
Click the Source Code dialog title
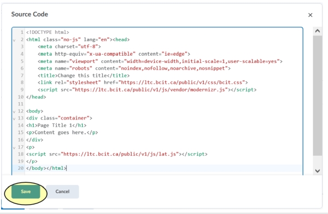click(30, 14)
